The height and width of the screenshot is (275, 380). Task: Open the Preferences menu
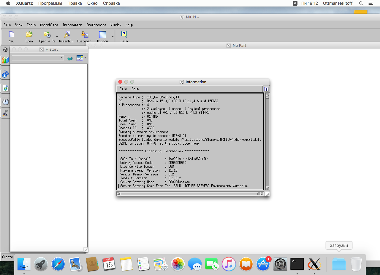click(96, 25)
